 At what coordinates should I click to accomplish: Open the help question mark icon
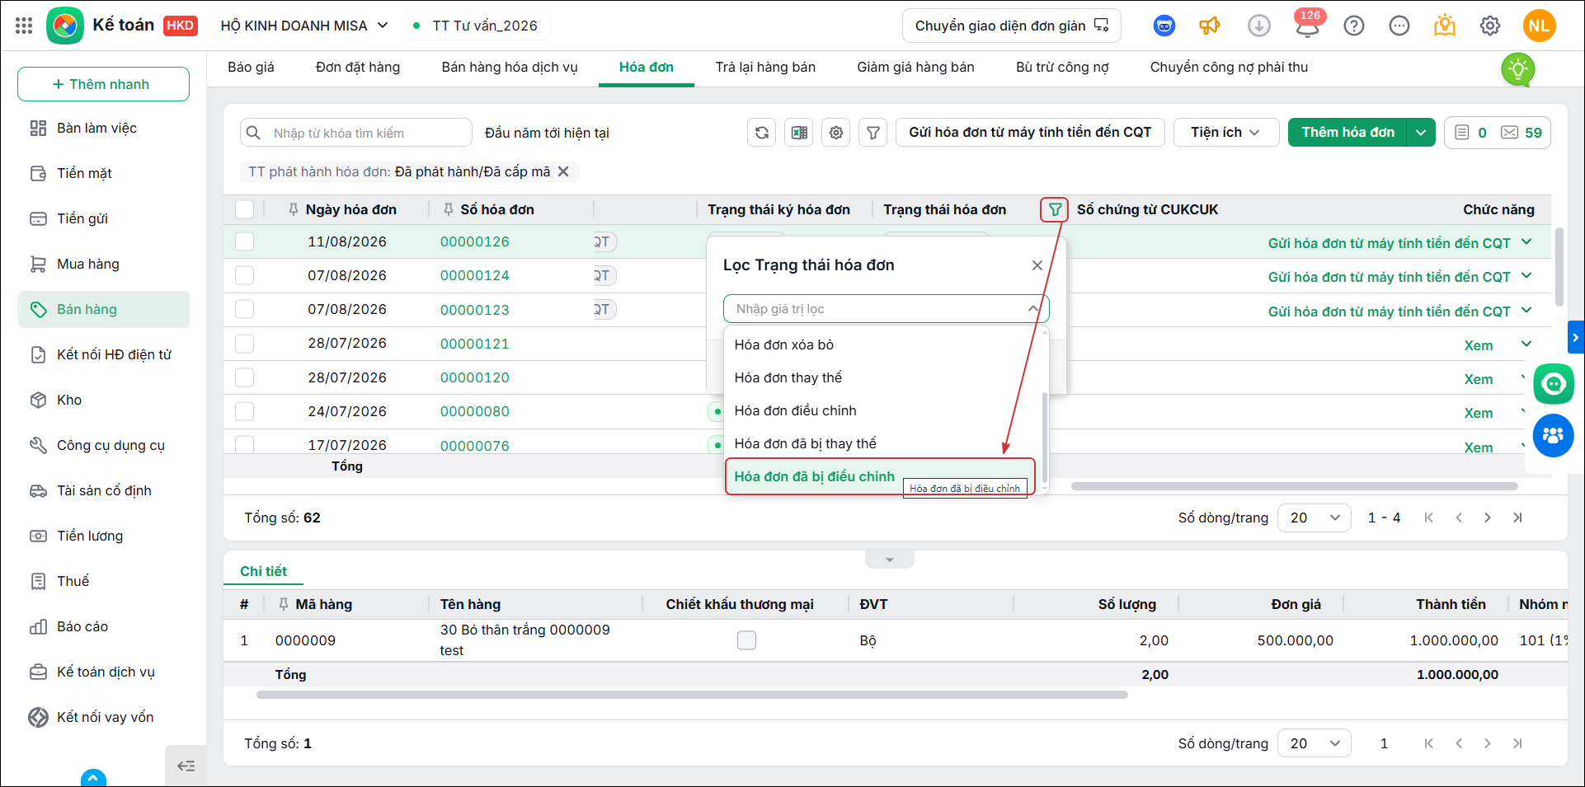(1354, 26)
